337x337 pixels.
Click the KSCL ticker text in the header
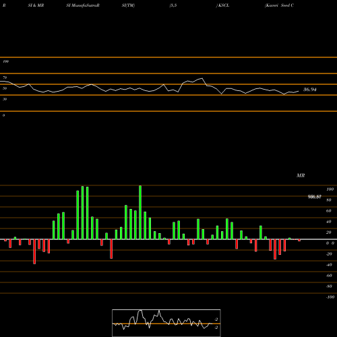pos(224,5)
